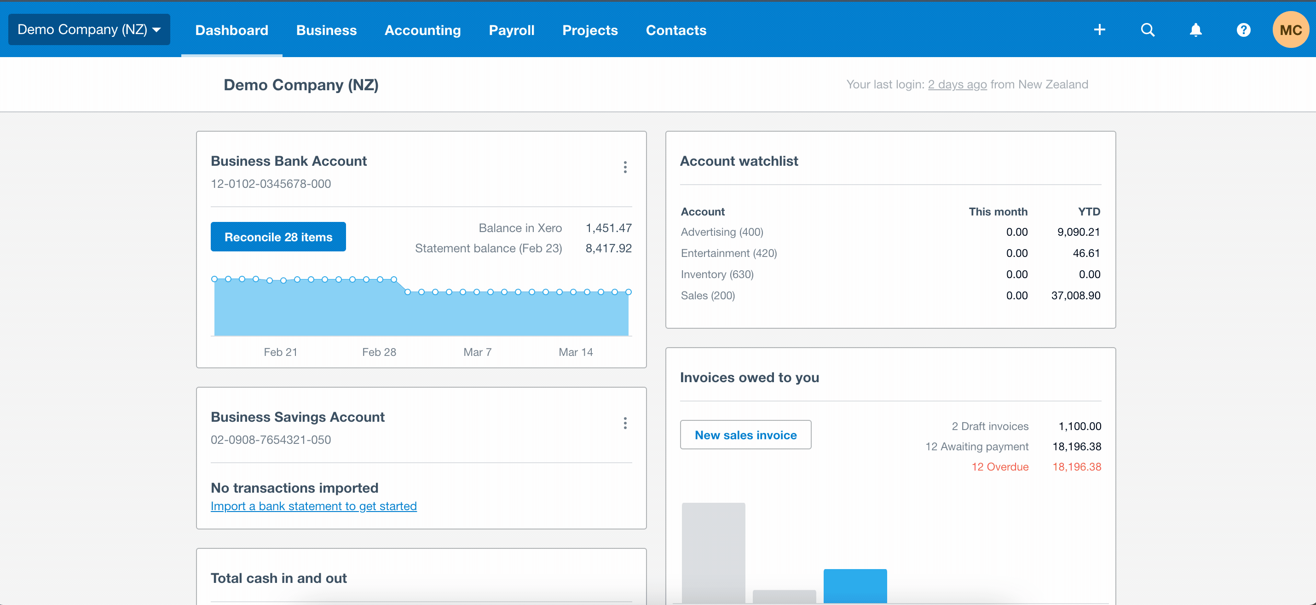Follow Import a bank statement link
The height and width of the screenshot is (605, 1316).
[x=314, y=506]
